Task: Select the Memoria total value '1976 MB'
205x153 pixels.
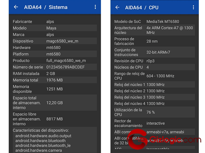Action: pos(55,80)
